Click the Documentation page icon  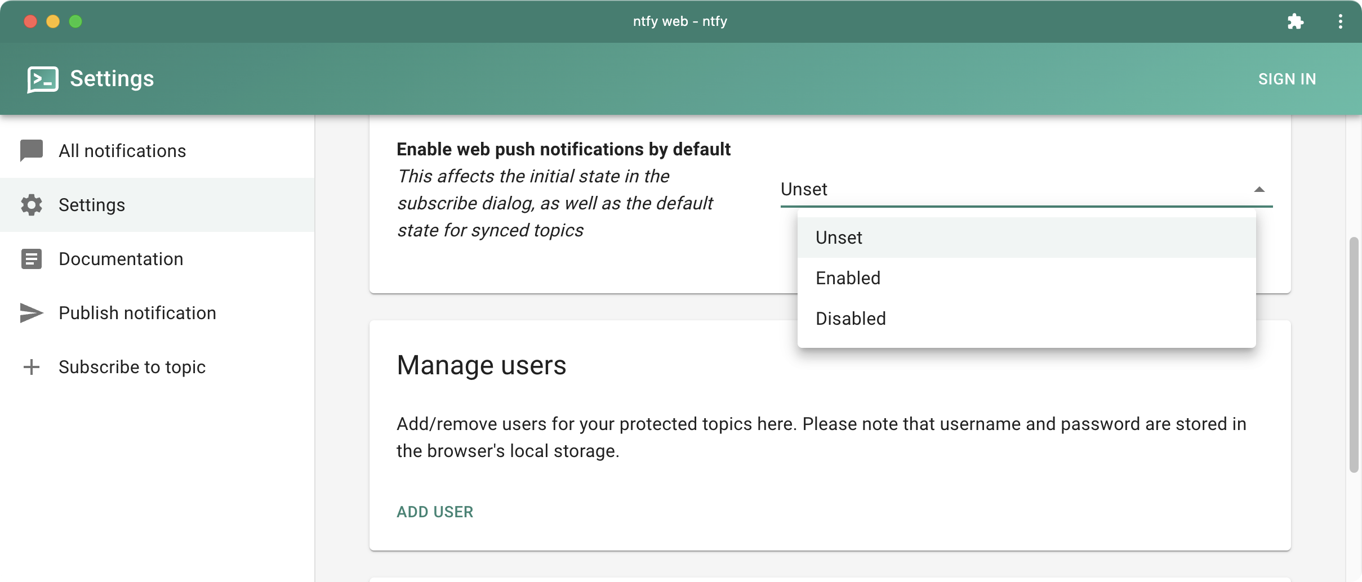tap(32, 259)
